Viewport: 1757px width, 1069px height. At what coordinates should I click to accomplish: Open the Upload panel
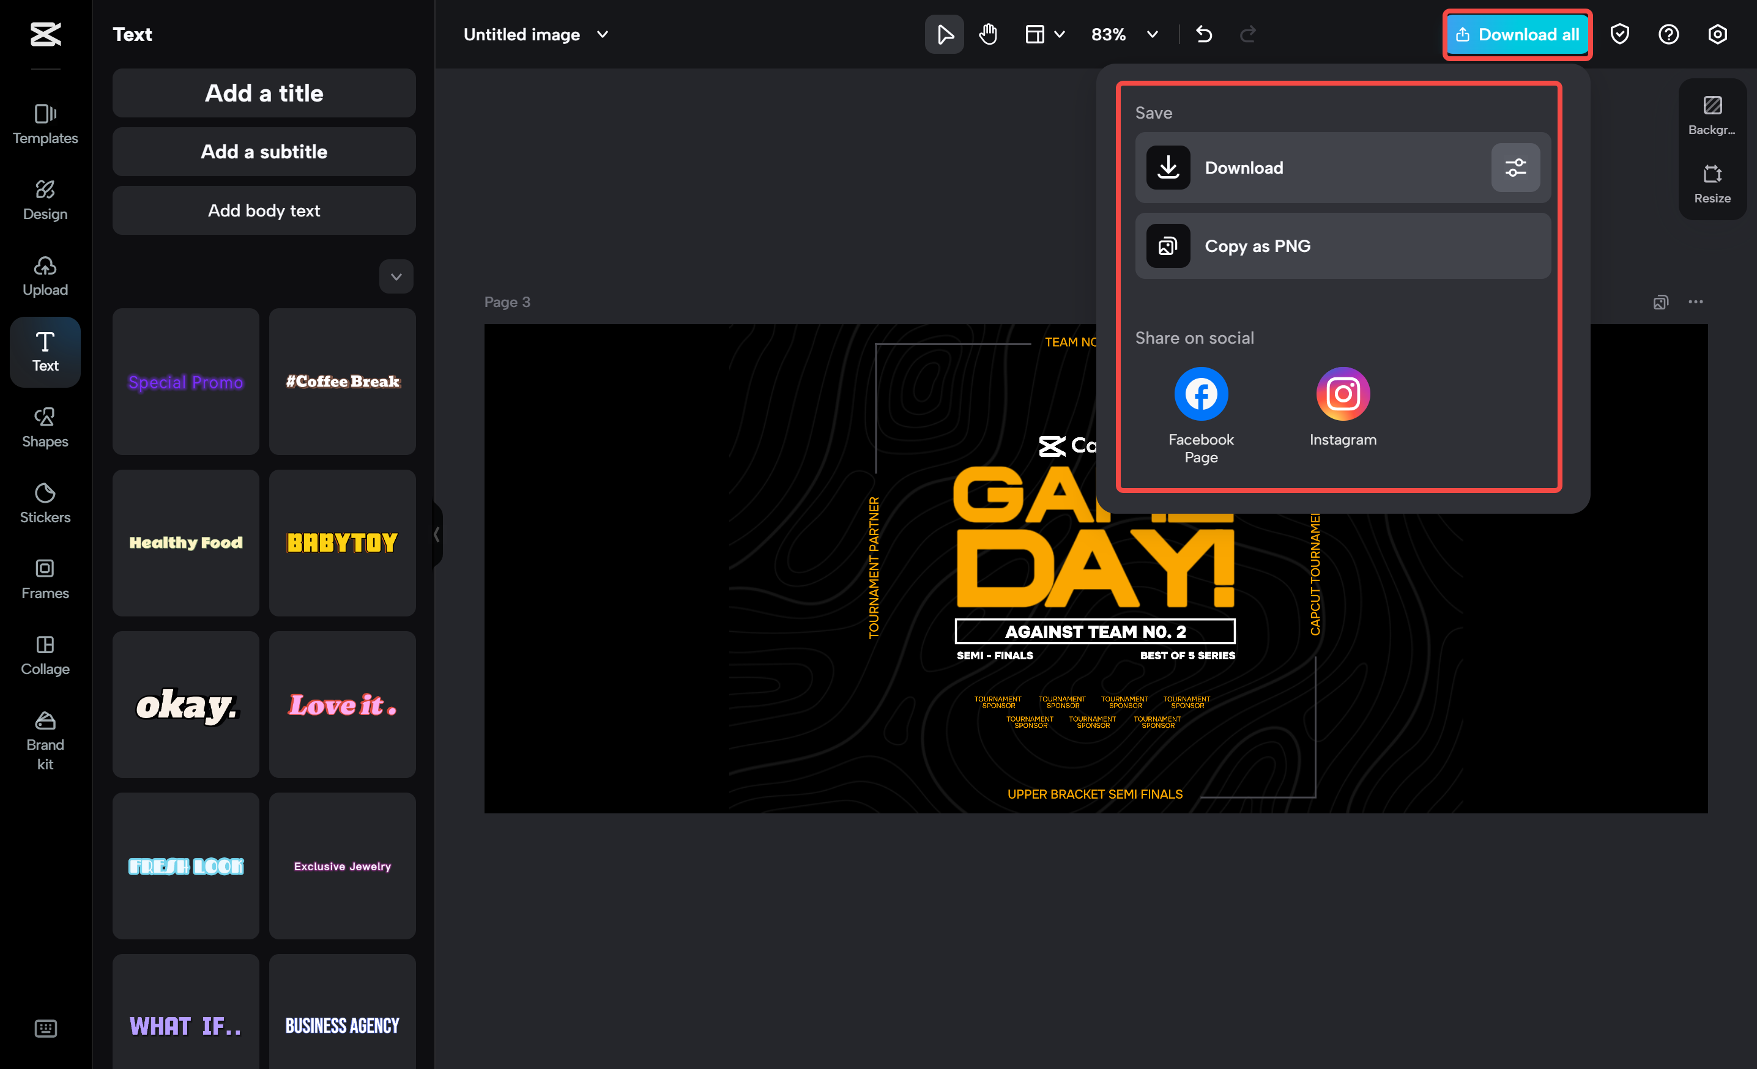(45, 276)
